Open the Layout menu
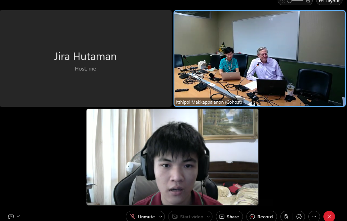 [329, 1]
